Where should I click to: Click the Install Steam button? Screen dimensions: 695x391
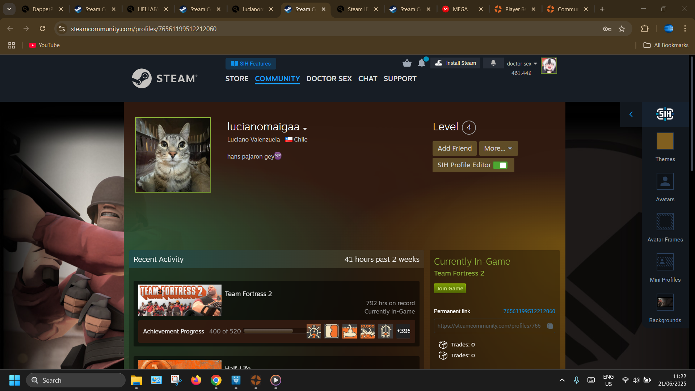point(455,63)
